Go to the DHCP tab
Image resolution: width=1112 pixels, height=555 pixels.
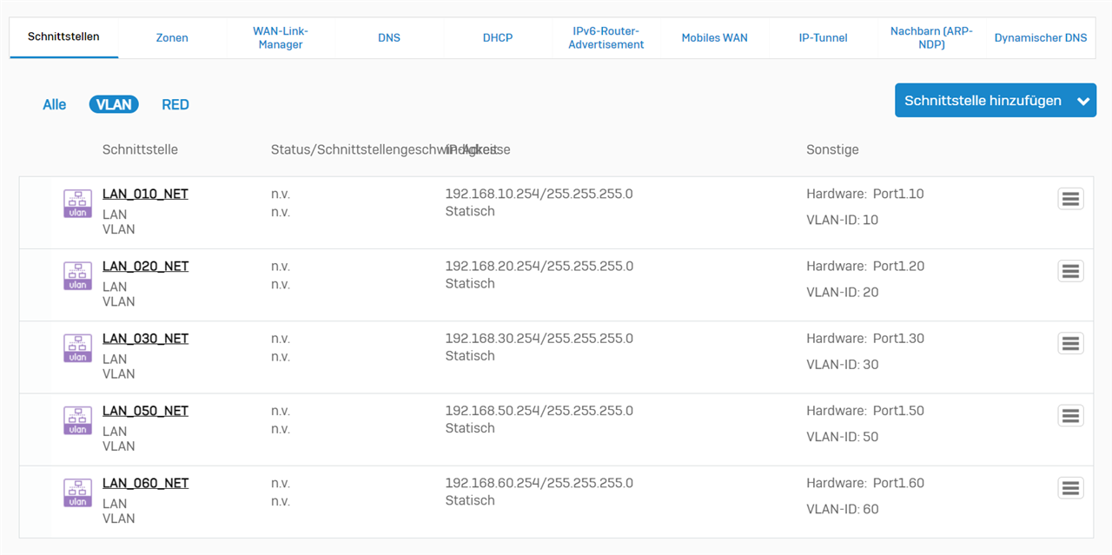click(498, 37)
